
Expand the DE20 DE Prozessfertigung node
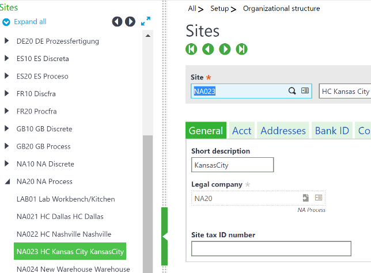click(7, 41)
